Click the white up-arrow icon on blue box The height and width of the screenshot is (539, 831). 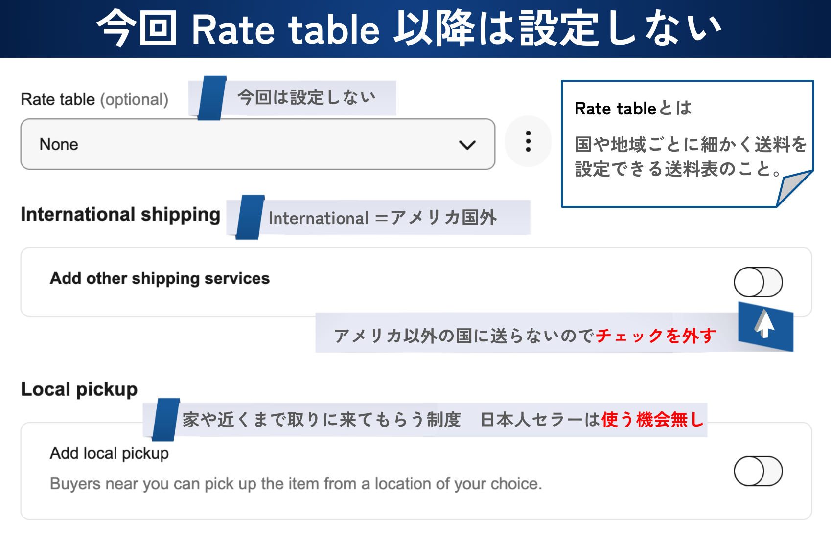[764, 325]
